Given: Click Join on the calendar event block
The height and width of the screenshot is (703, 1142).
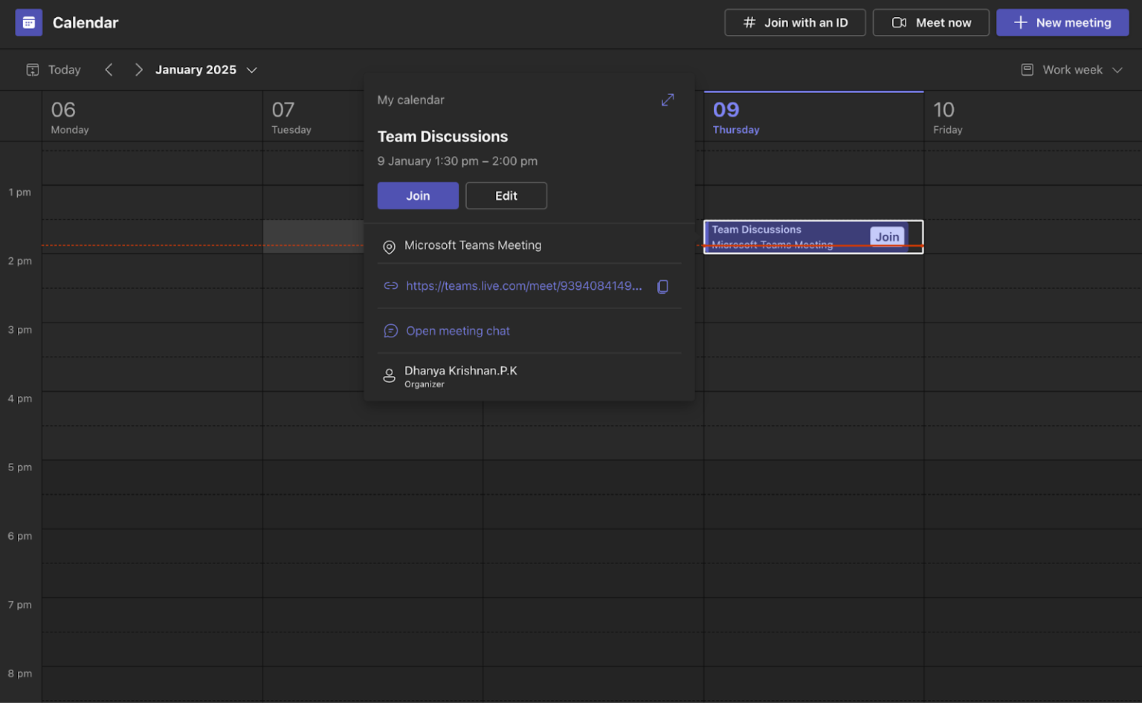Looking at the screenshot, I should point(886,236).
